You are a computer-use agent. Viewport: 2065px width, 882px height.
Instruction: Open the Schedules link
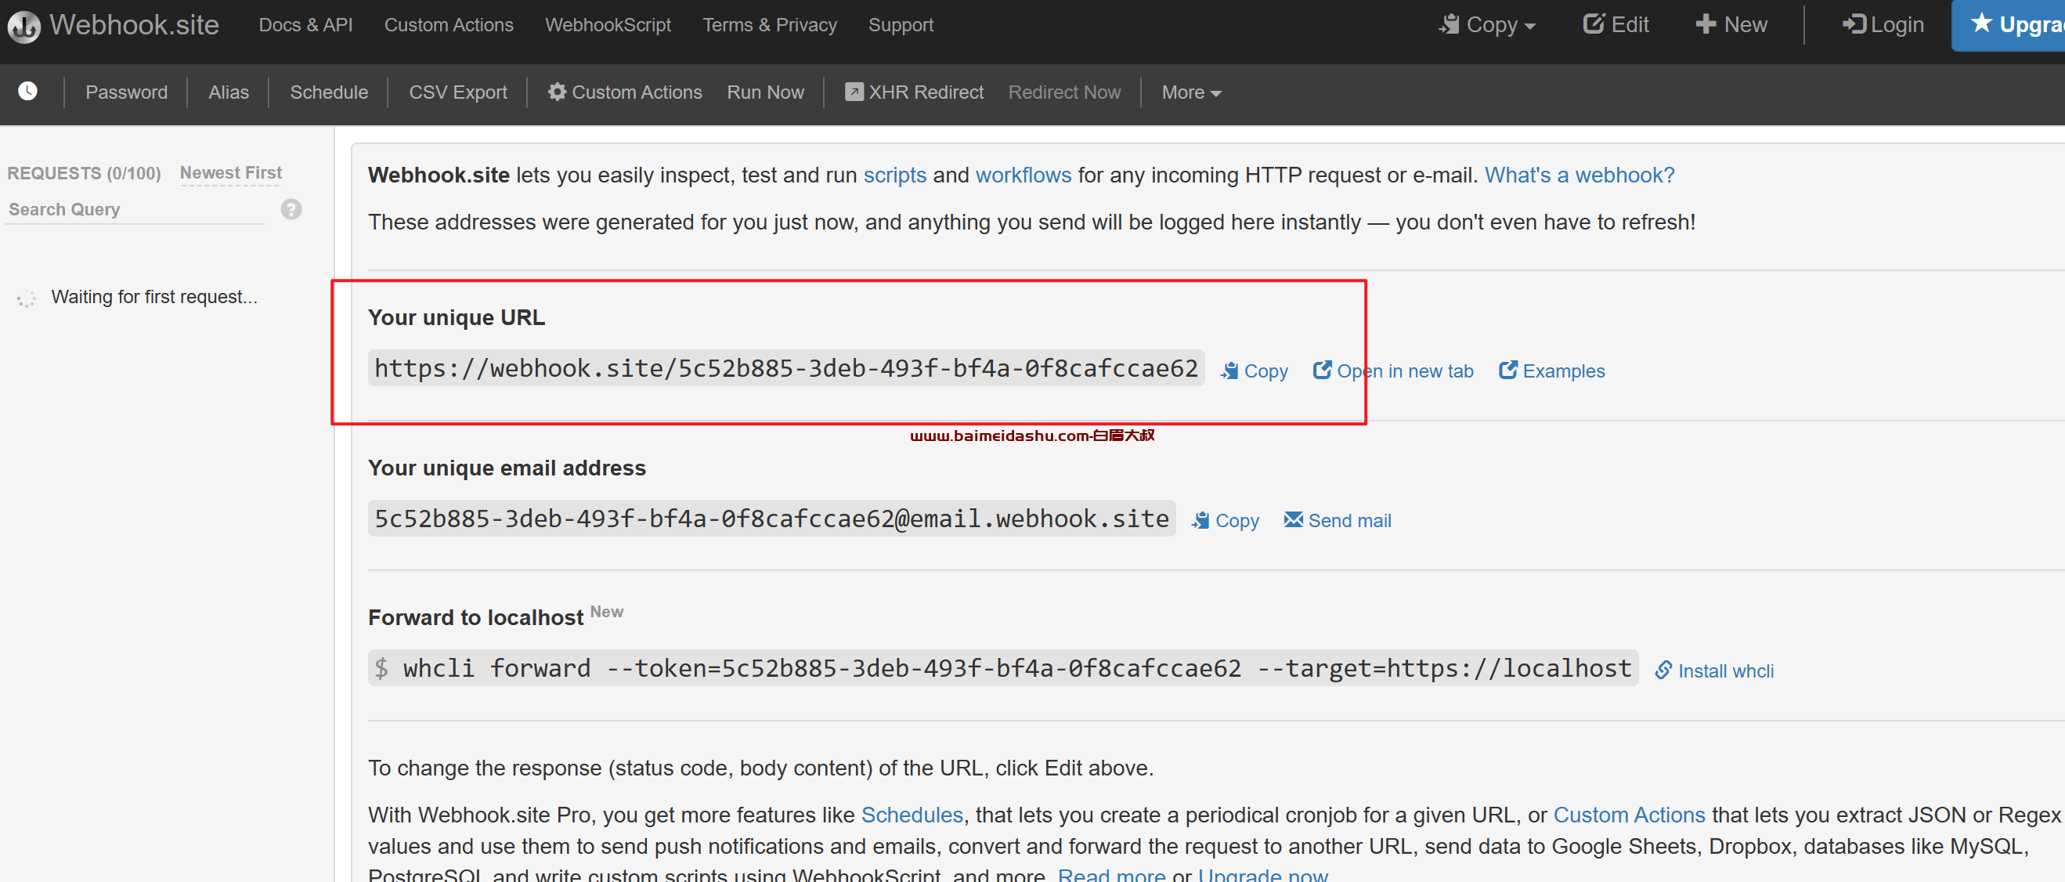click(x=912, y=815)
